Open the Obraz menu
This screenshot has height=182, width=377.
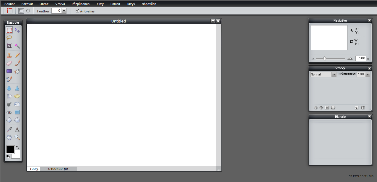(x=44, y=4)
